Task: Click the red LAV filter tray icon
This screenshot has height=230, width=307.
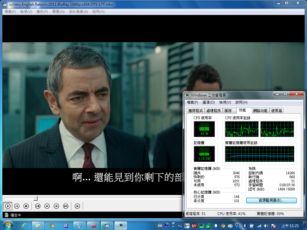Action: click(194, 226)
